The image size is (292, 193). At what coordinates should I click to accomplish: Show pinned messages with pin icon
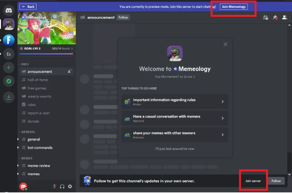(x=275, y=17)
